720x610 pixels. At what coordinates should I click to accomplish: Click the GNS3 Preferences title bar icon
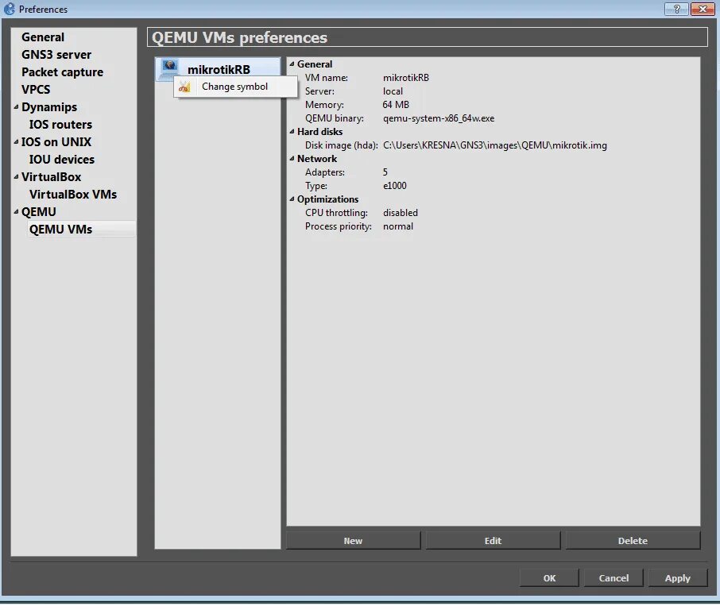(10, 10)
